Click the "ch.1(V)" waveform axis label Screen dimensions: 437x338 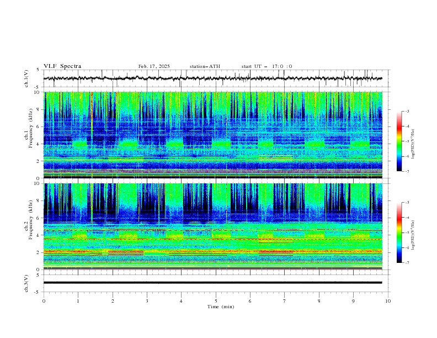[26, 78]
